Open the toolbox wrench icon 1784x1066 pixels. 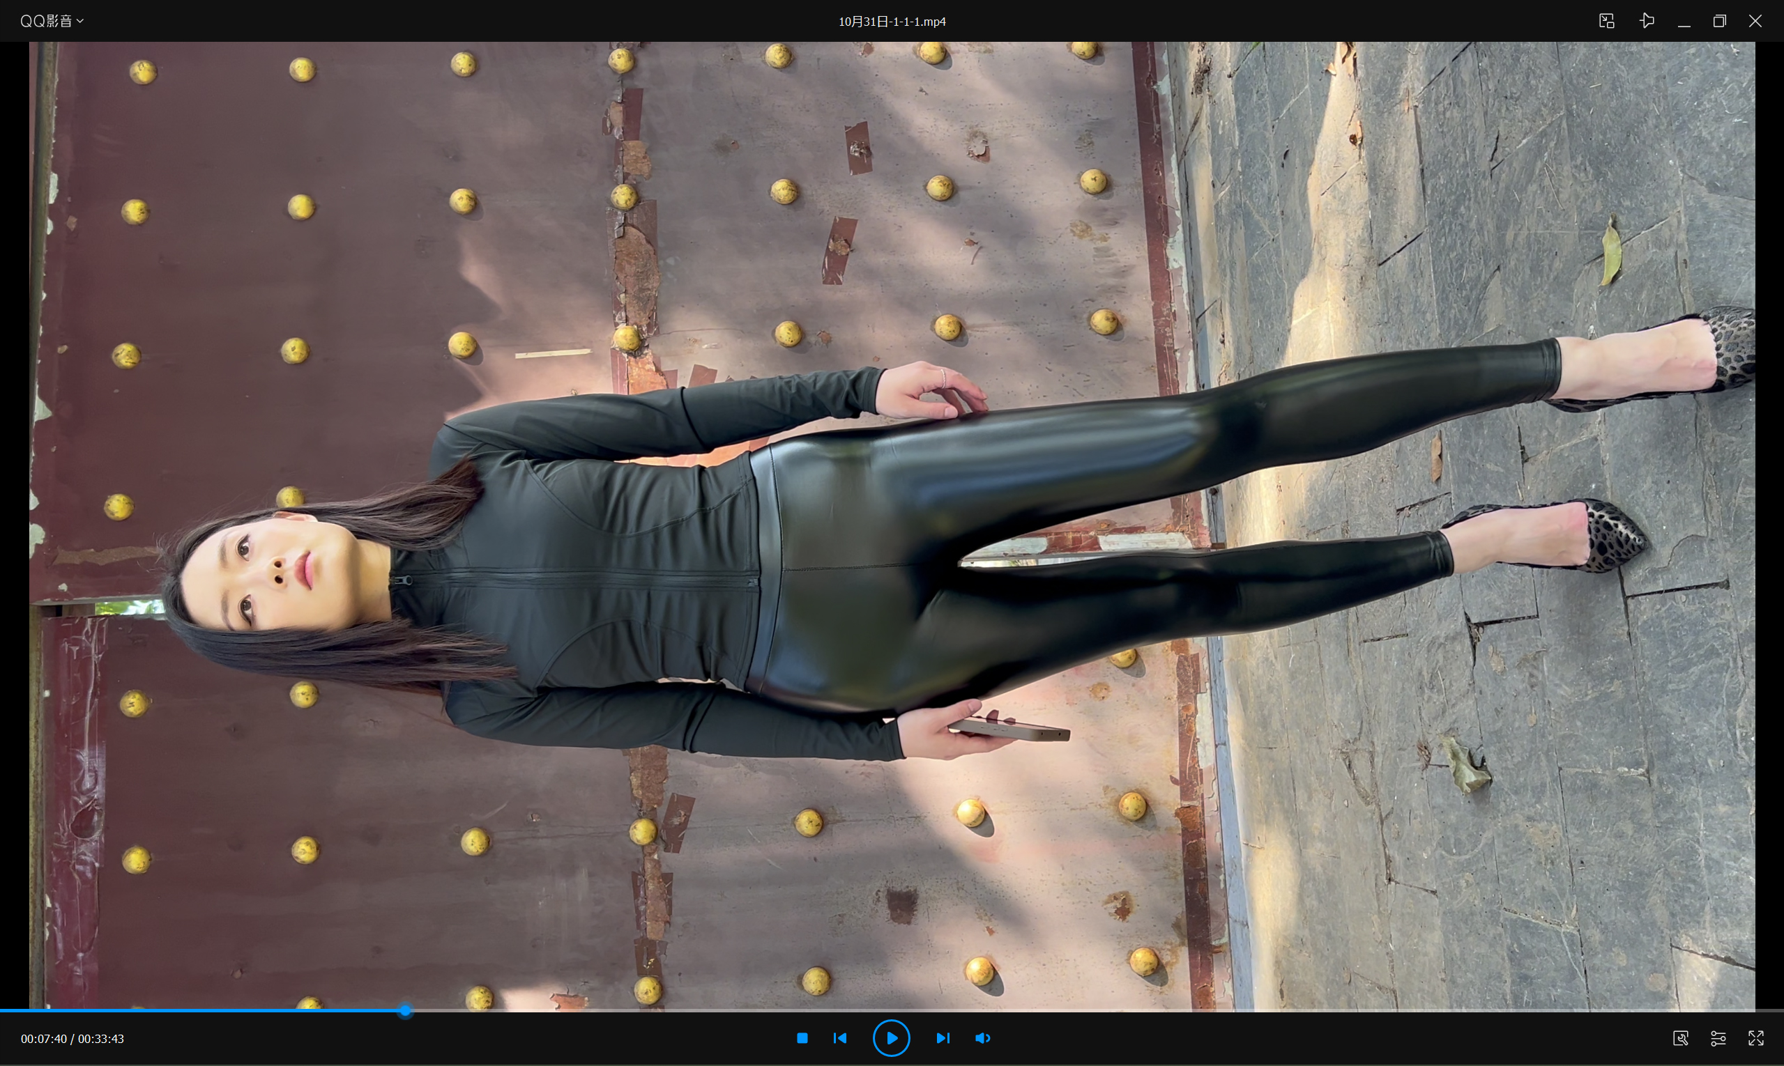pos(1681,1038)
